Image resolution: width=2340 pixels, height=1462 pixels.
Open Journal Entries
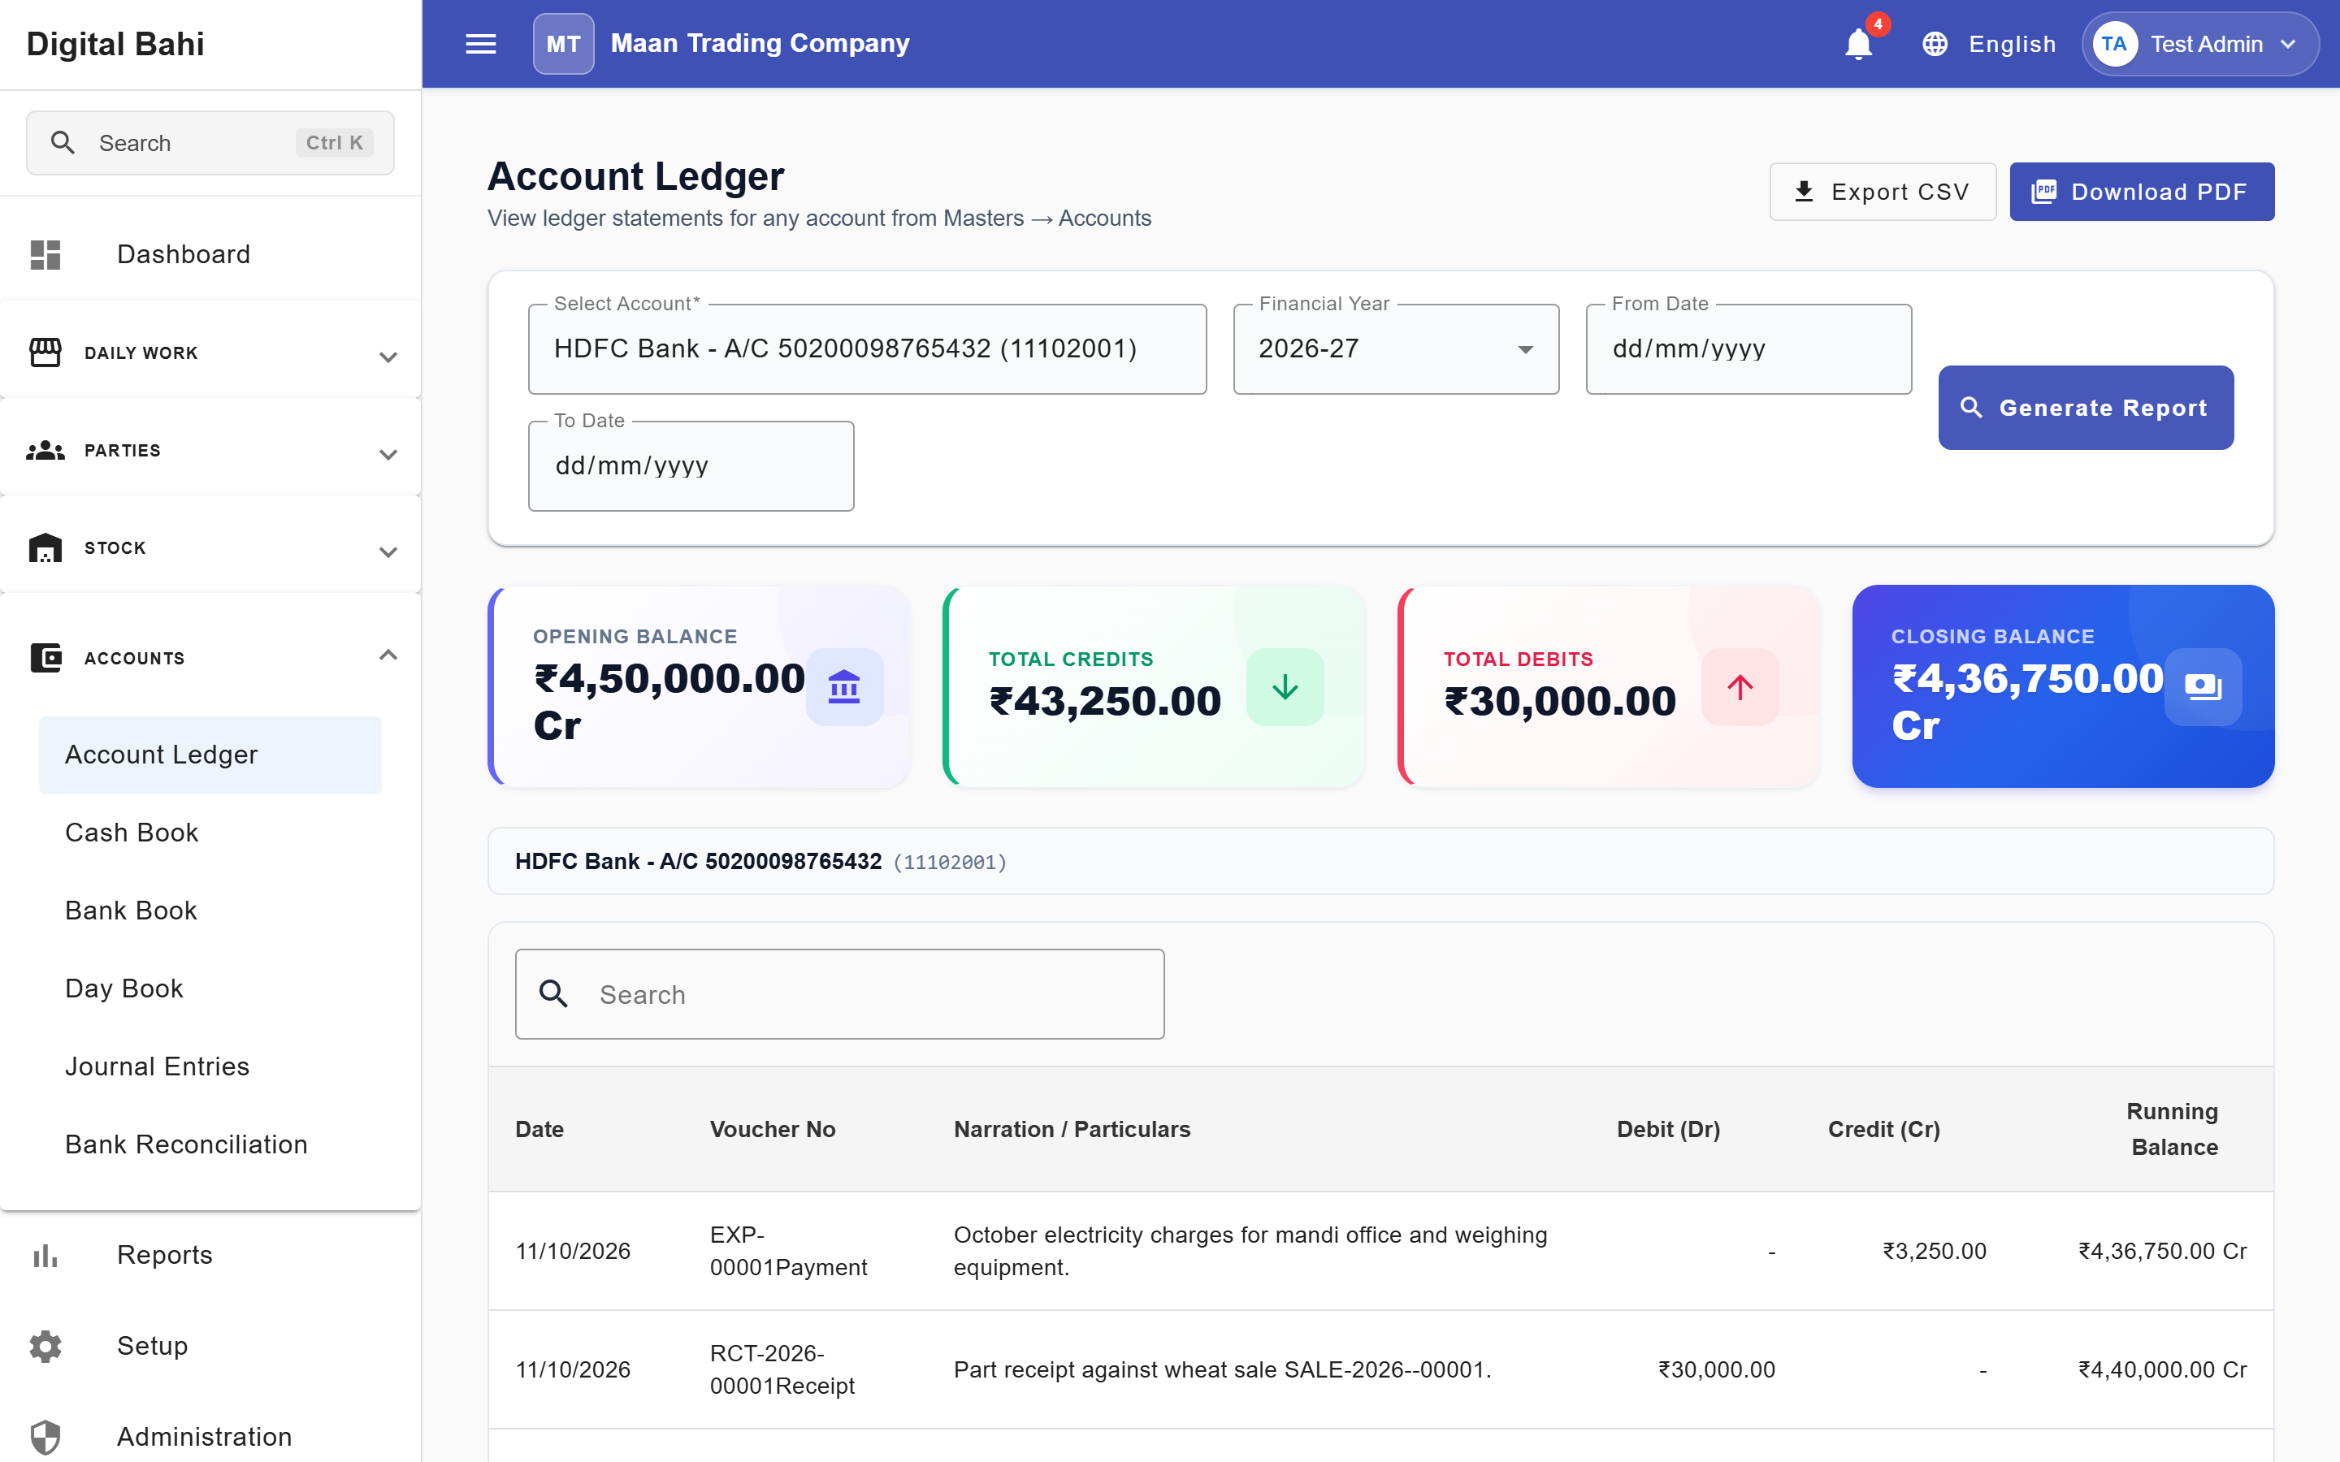(210, 1066)
